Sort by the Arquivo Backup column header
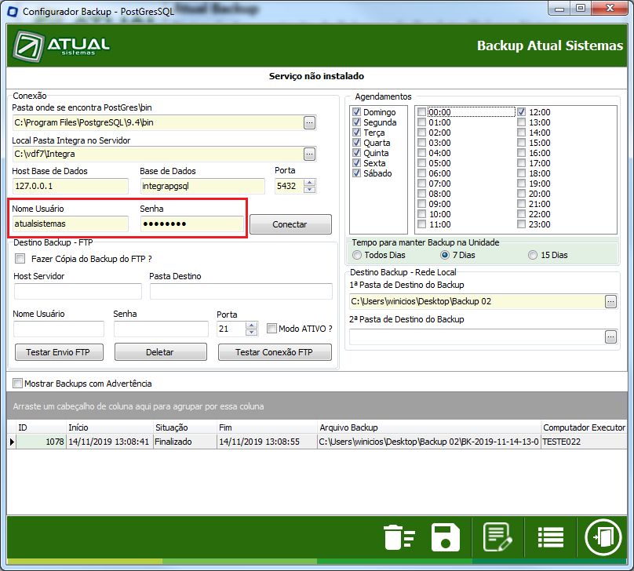634x571 pixels. [429, 427]
